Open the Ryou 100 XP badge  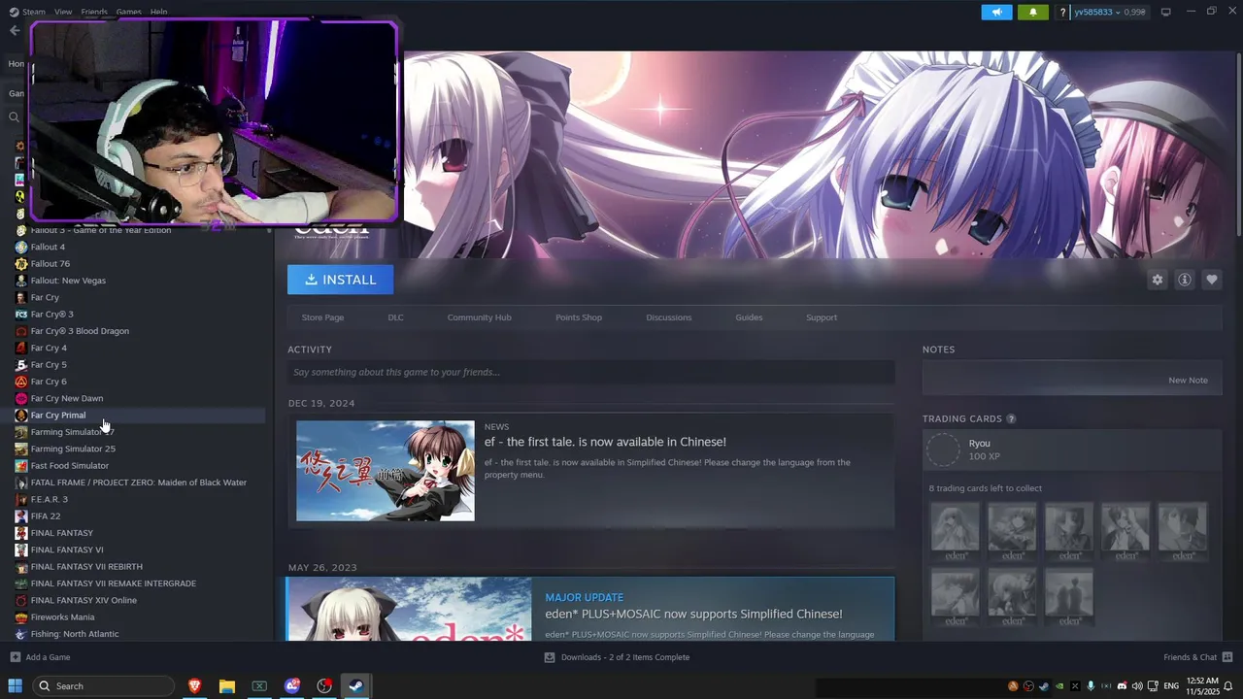(x=1071, y=449)
